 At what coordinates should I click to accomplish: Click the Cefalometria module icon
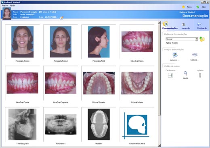tap(170, 75)
